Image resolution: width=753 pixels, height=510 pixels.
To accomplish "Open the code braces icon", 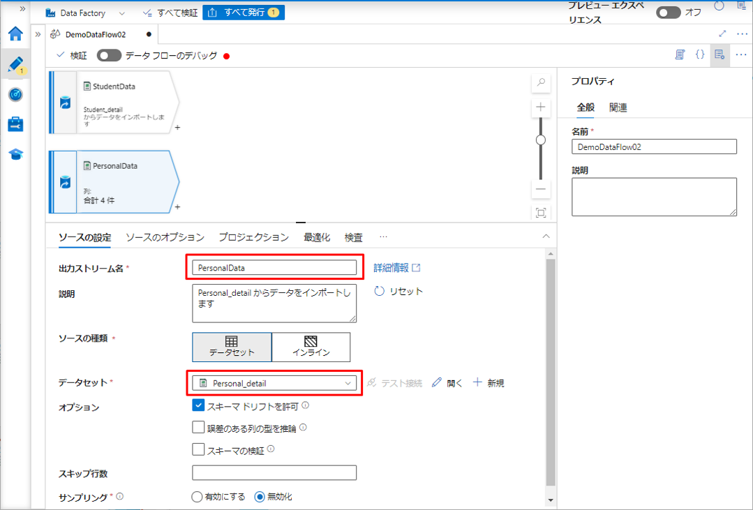I will pyautogui.click(x=700, y=54).
